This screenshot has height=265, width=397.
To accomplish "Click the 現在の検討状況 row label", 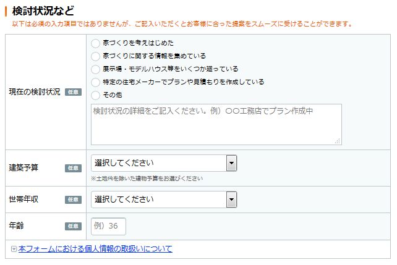I will coord(35,92).
